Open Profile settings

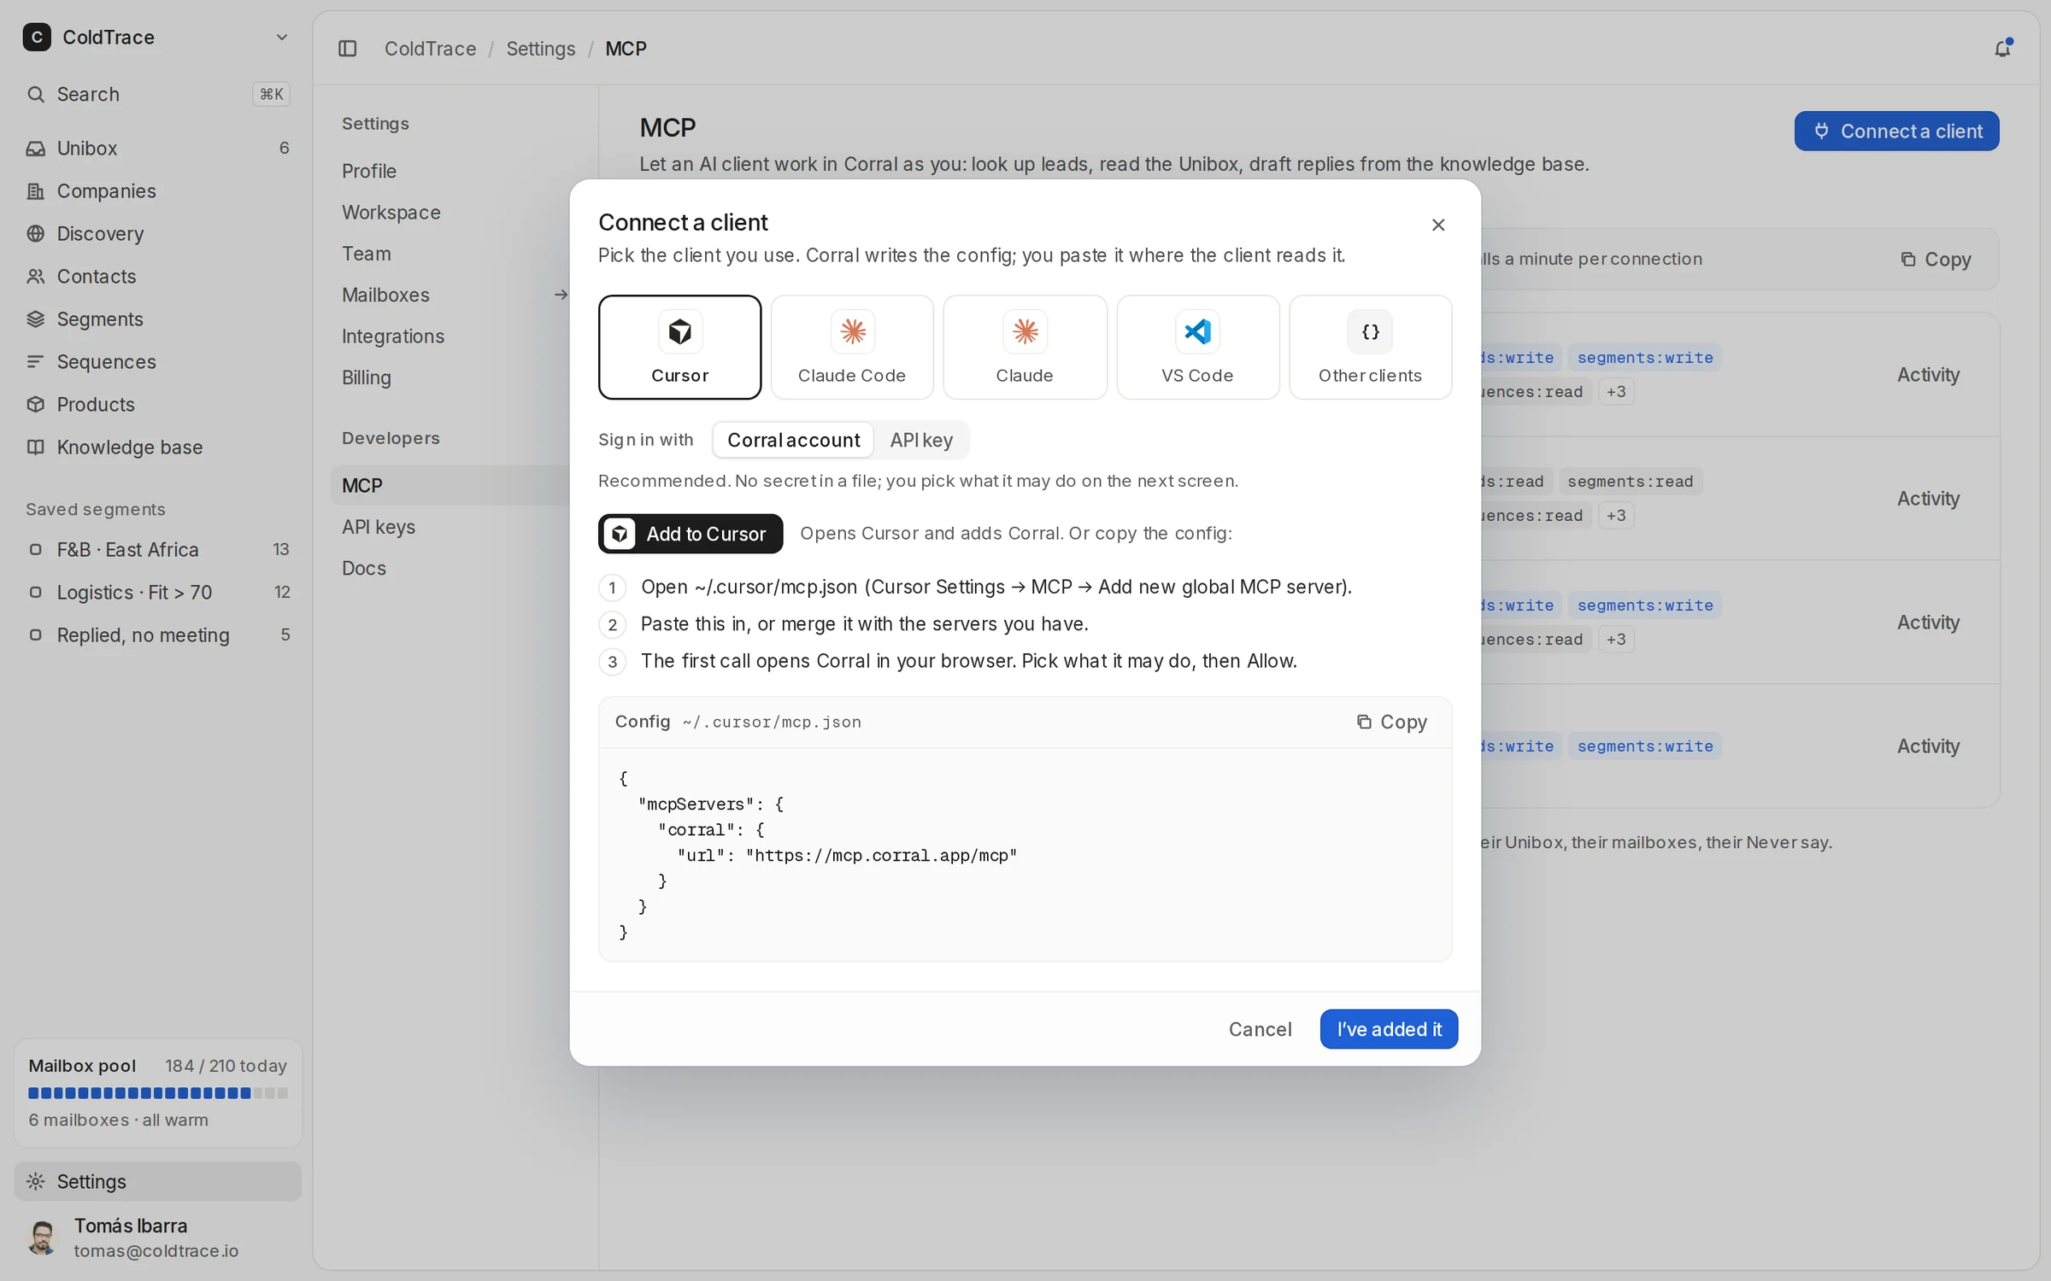coord(450,171)
